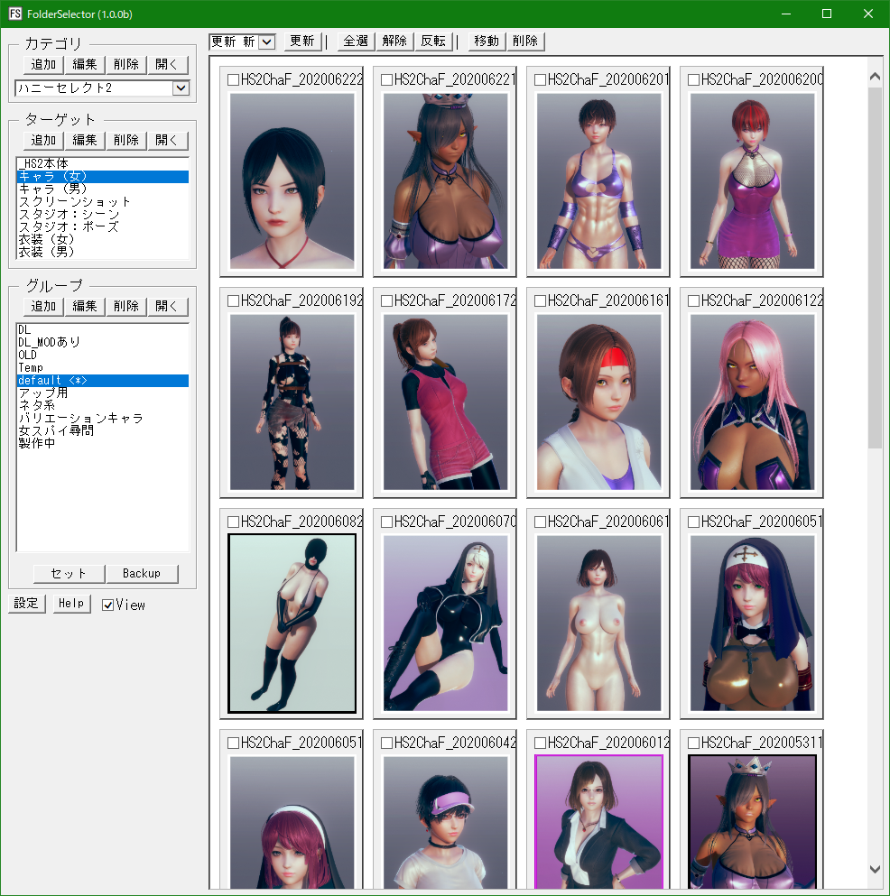Select _HS2本体 in target list
Image resolution: width=890 pixels, height=896 pixels.
coord(103,164)
